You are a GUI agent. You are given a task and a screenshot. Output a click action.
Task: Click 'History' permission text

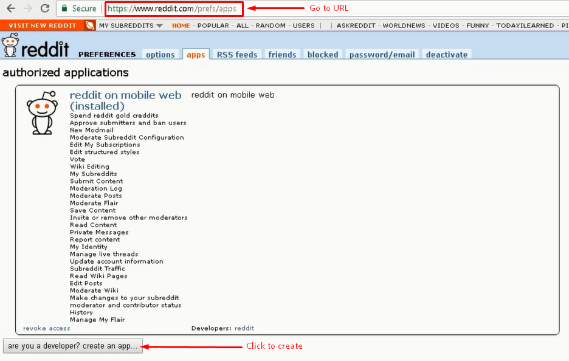click(81, 312)
